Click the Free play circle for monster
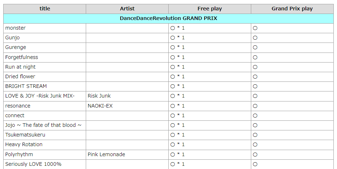The image size is (337, 169). point(173,28)
